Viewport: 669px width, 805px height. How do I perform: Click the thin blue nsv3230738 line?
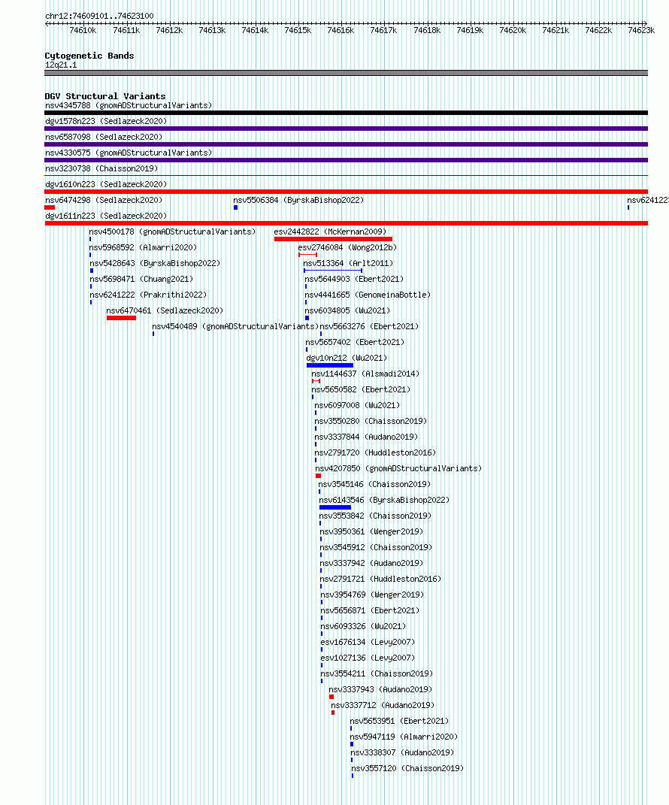coord(346,176)
